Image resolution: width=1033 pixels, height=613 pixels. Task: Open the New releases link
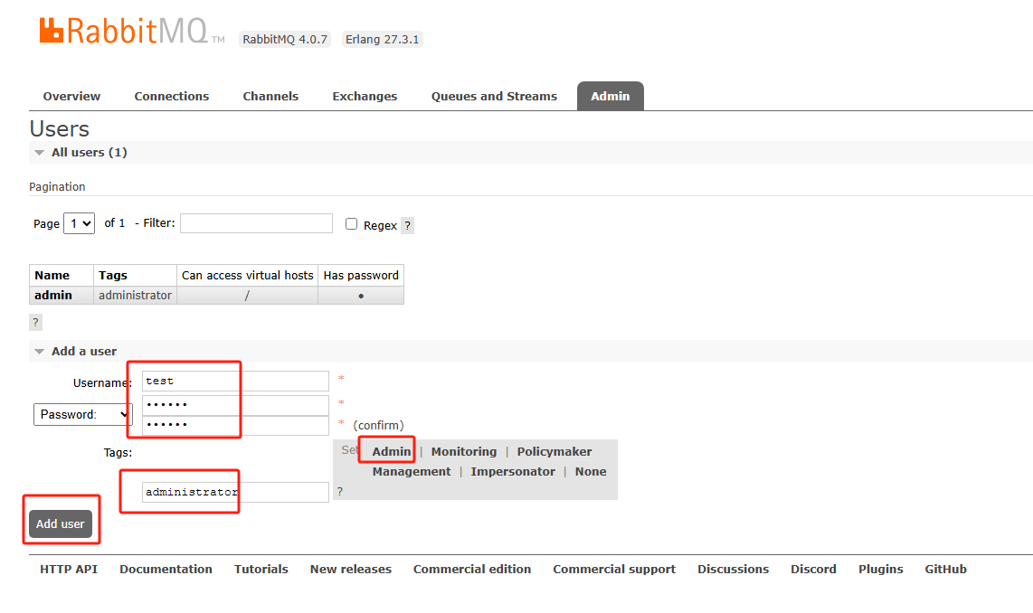coord(350,569)
